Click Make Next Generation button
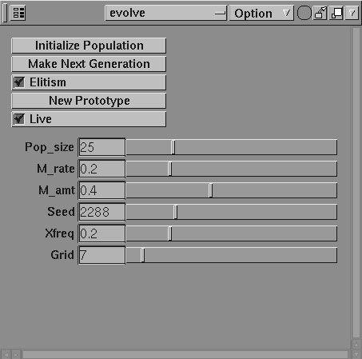The image size is (362, 359). 89,64
